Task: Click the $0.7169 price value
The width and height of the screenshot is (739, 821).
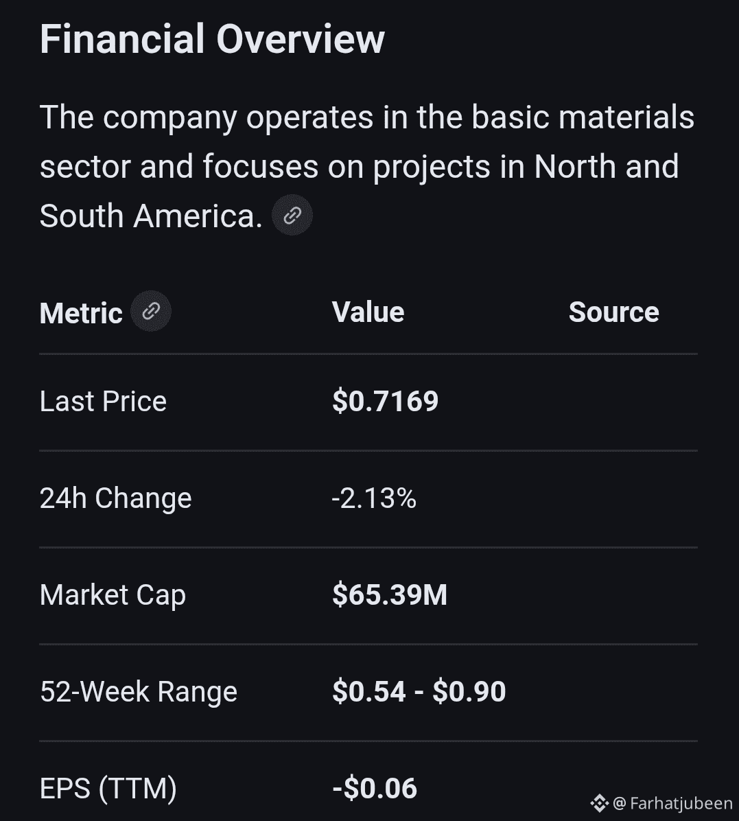Action: 385,402
